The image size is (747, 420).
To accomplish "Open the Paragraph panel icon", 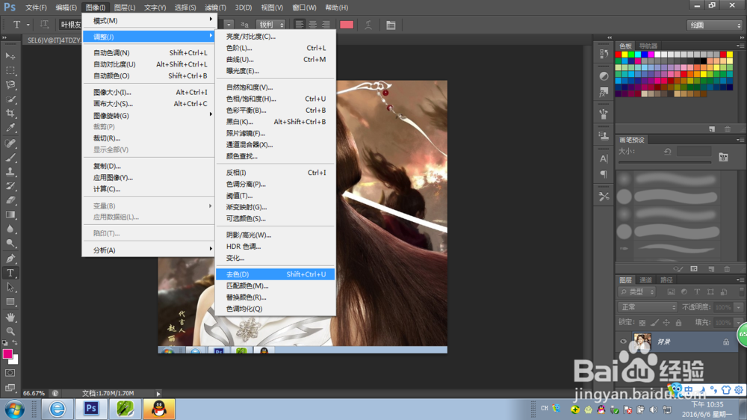I will pyautogui.click(x=604, y=174).
